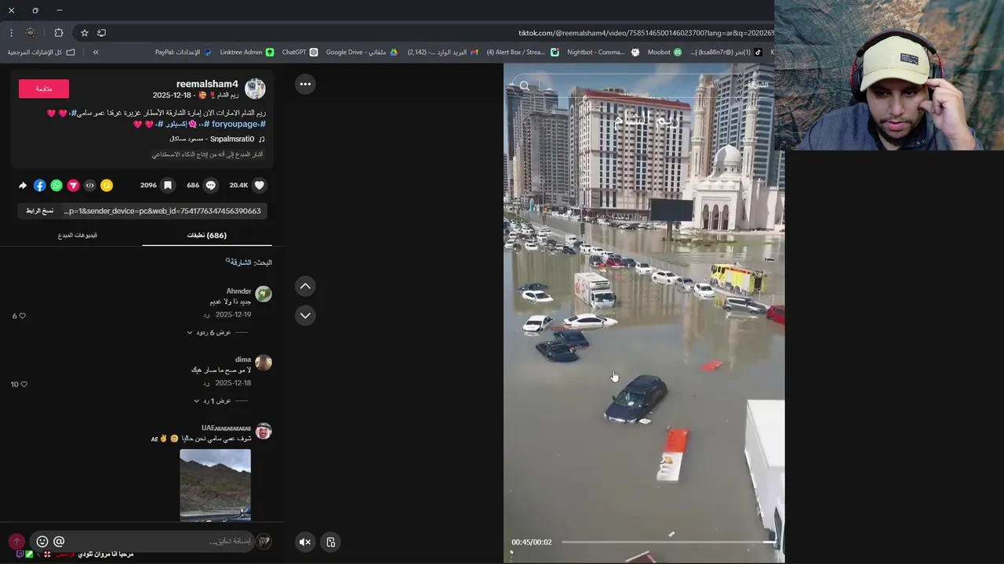The image size is (1004, 564).
Task: Go to the next video with the down arrow
Action: coord(305,316)
